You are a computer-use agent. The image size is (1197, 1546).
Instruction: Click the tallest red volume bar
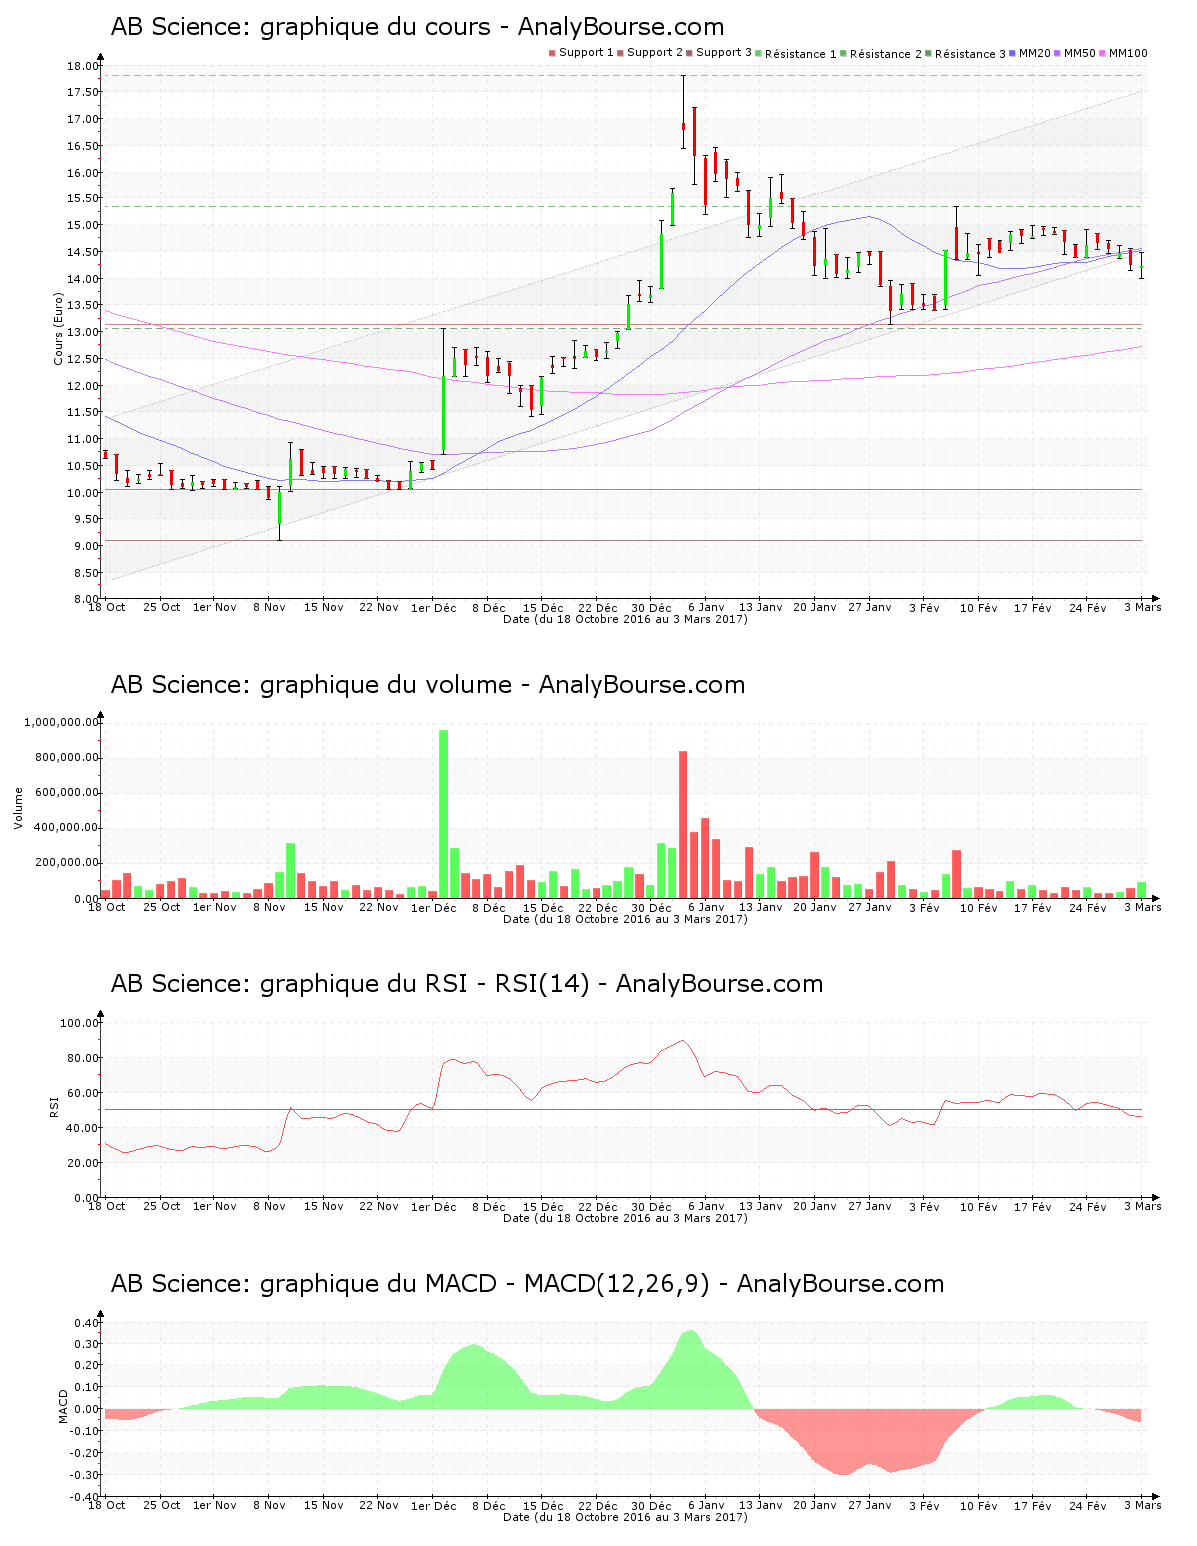coord(683,824)
